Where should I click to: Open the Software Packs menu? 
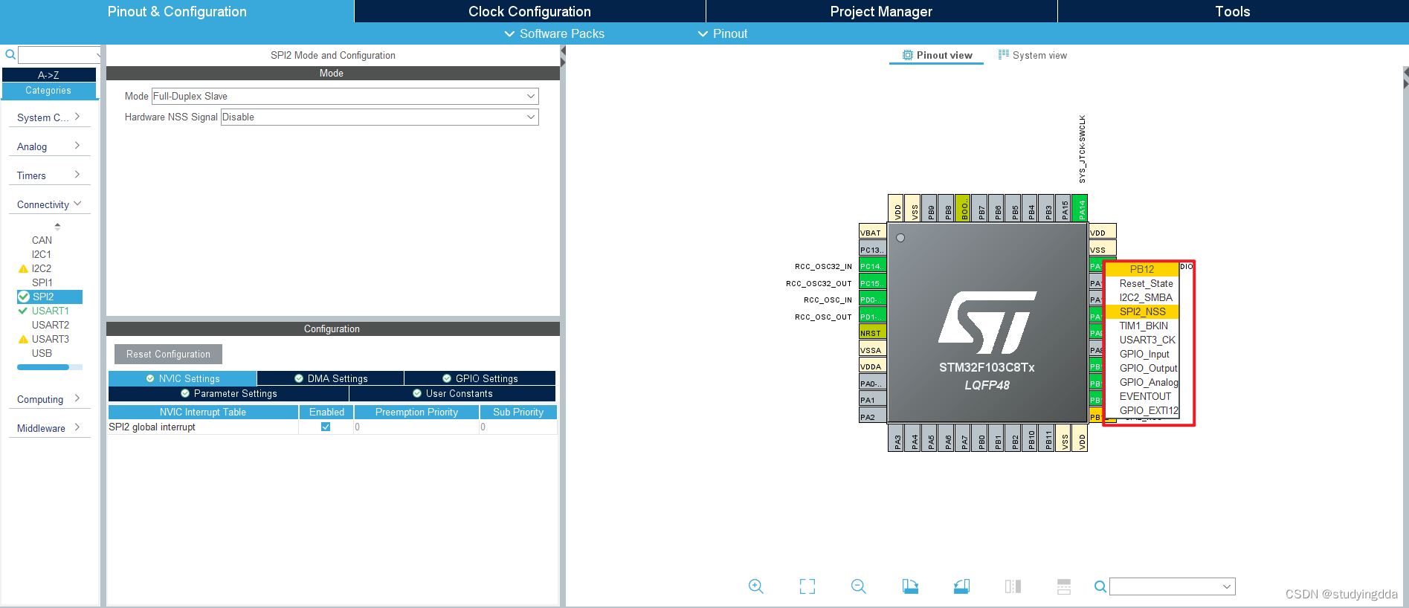[554, 33]
